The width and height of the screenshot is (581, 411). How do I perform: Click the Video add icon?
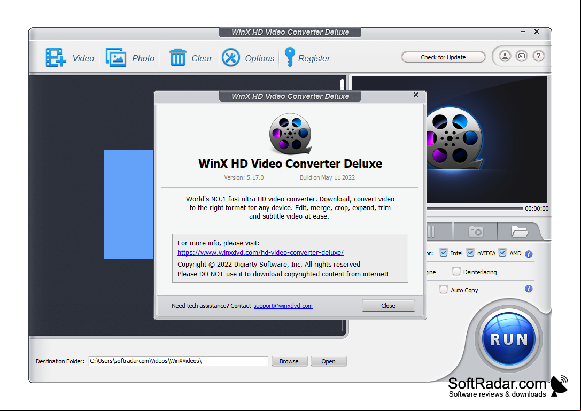pos(56,58)
